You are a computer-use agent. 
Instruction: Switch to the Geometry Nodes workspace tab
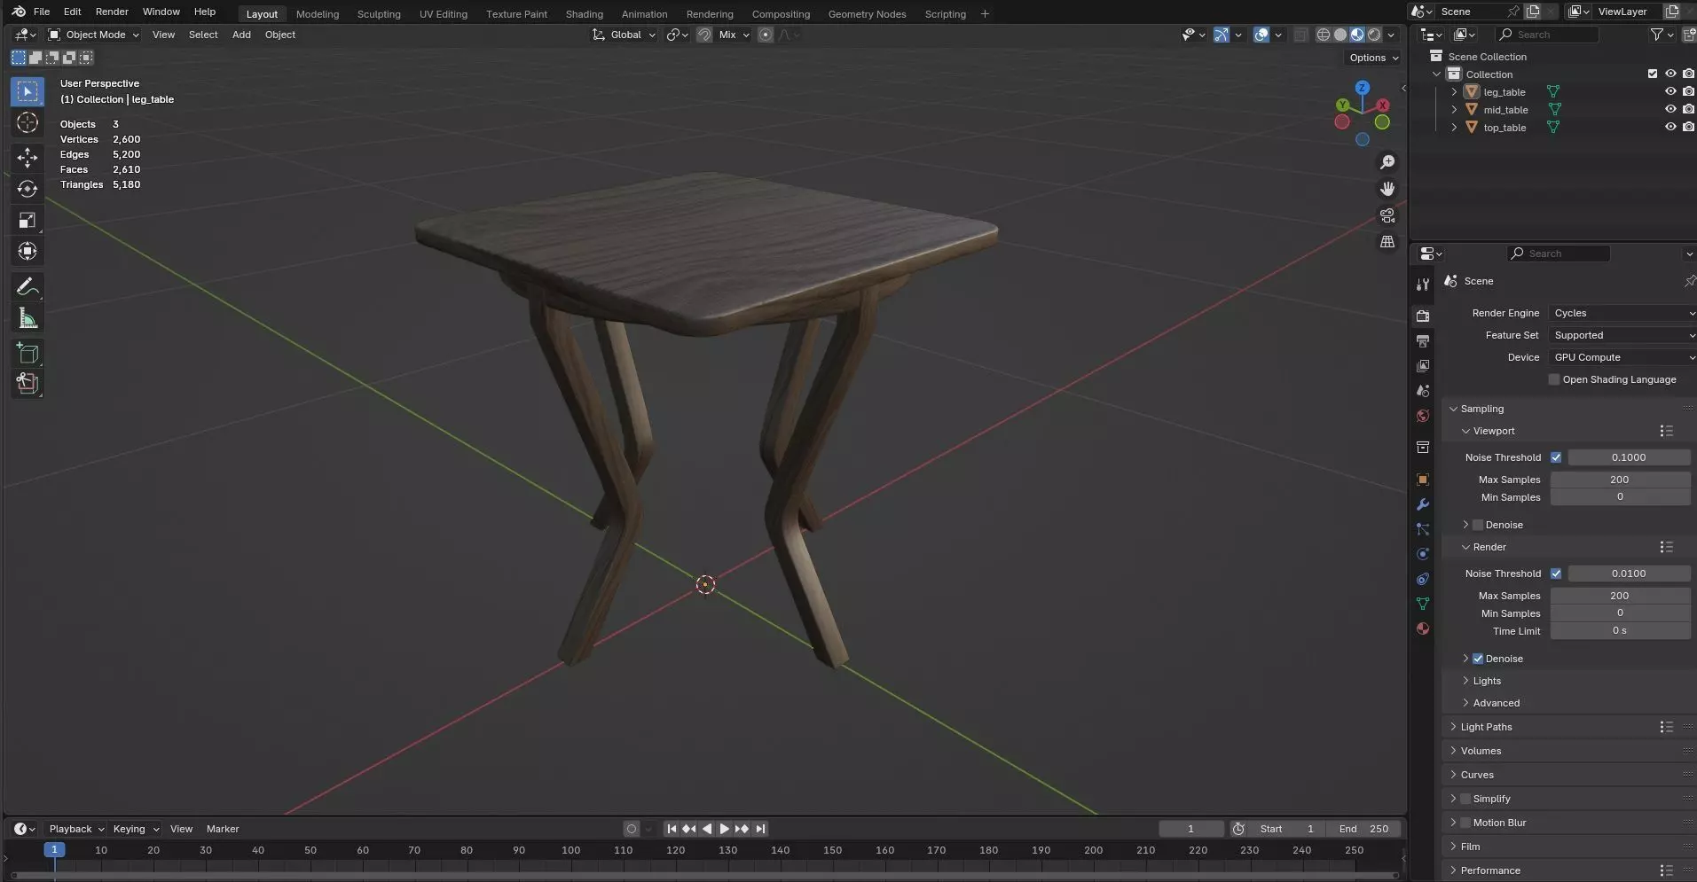point(867,14)
